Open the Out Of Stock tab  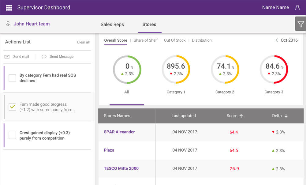[175, 40]
